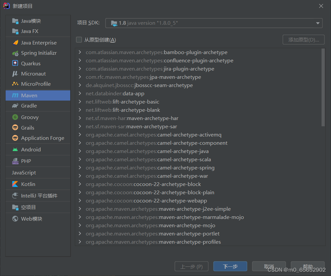
Task: Expand jpa-maven-archetype node
Action: pos(80,77)
